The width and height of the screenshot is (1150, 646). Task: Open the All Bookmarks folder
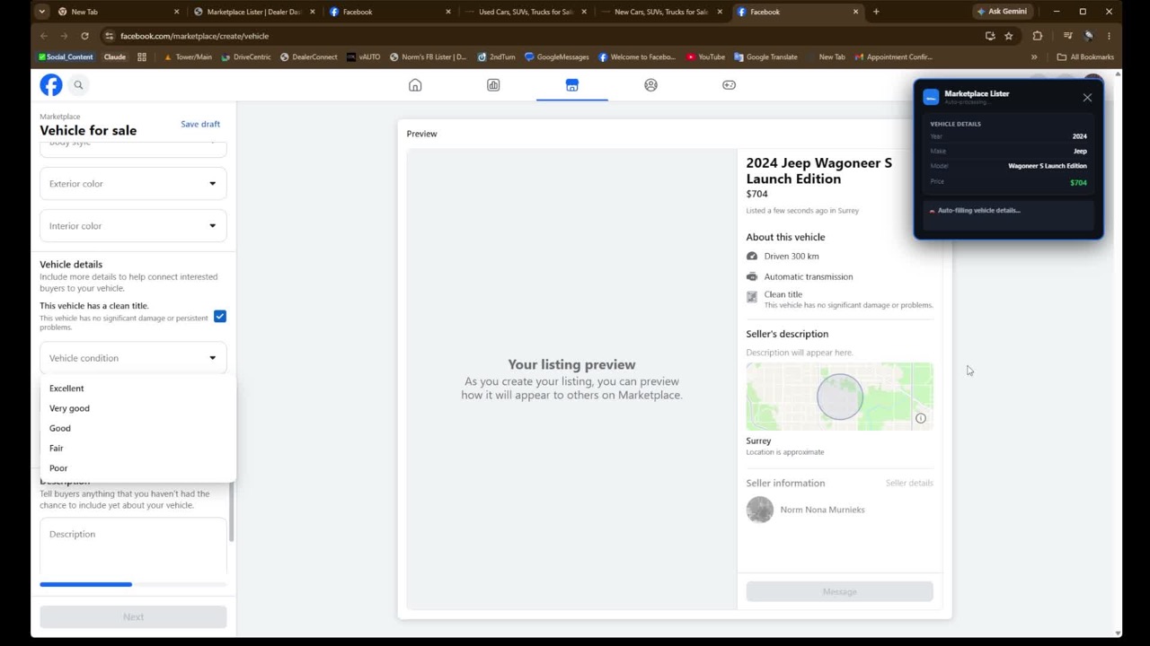point(1085,57)
